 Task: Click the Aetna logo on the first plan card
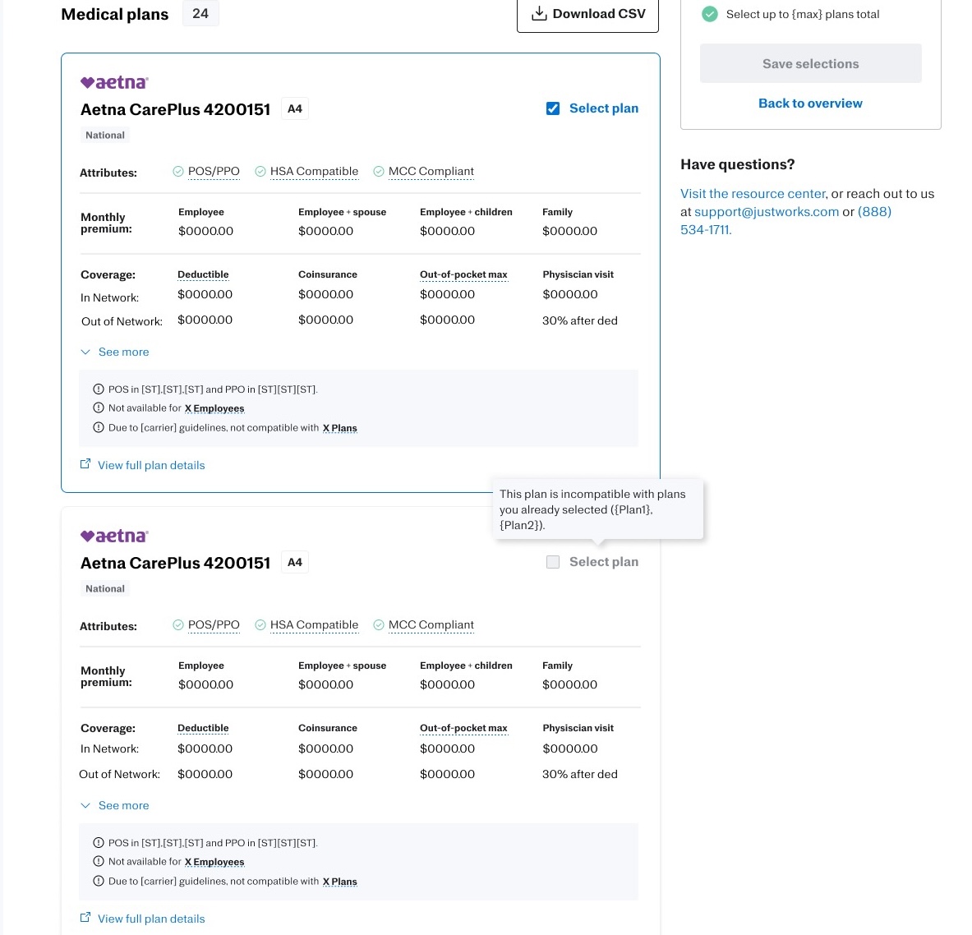click(x=114, y=82)
